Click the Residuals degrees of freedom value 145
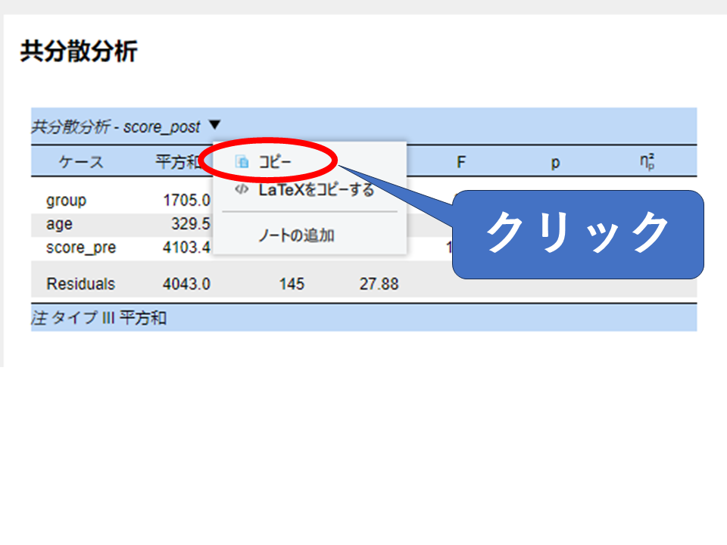This screenshot has width=727, height=545. click(292, 284)
